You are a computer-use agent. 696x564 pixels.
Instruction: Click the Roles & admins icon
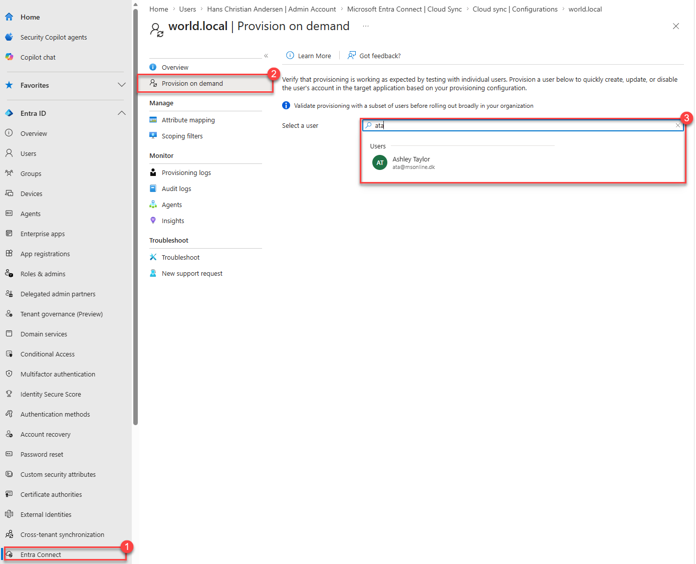[x=9, y=274]
